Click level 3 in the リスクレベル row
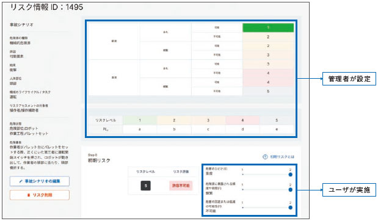 point(208,120)
